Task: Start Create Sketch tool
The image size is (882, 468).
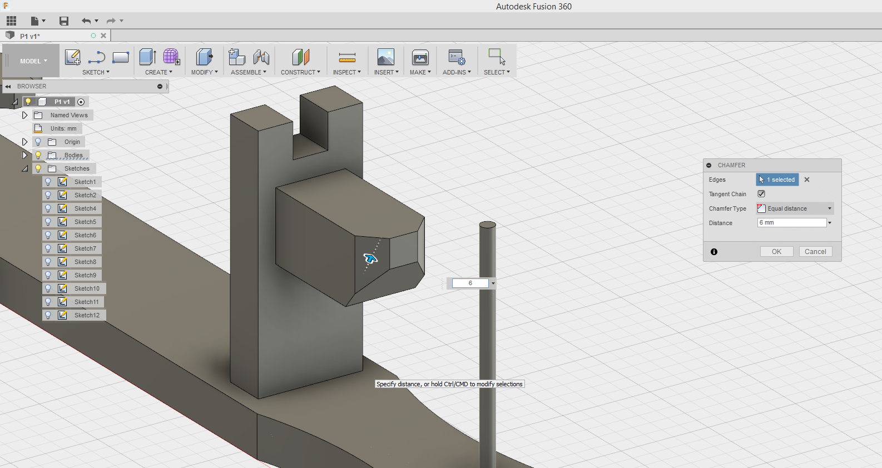Action: [x=73, y=57]
